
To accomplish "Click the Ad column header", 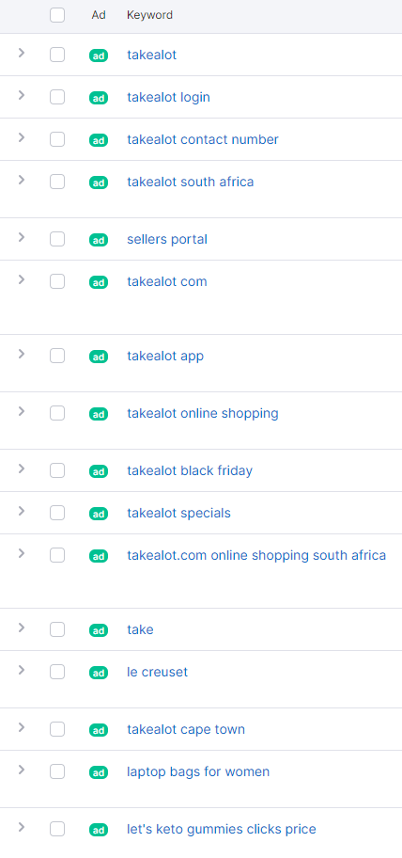I will [99, 15].
